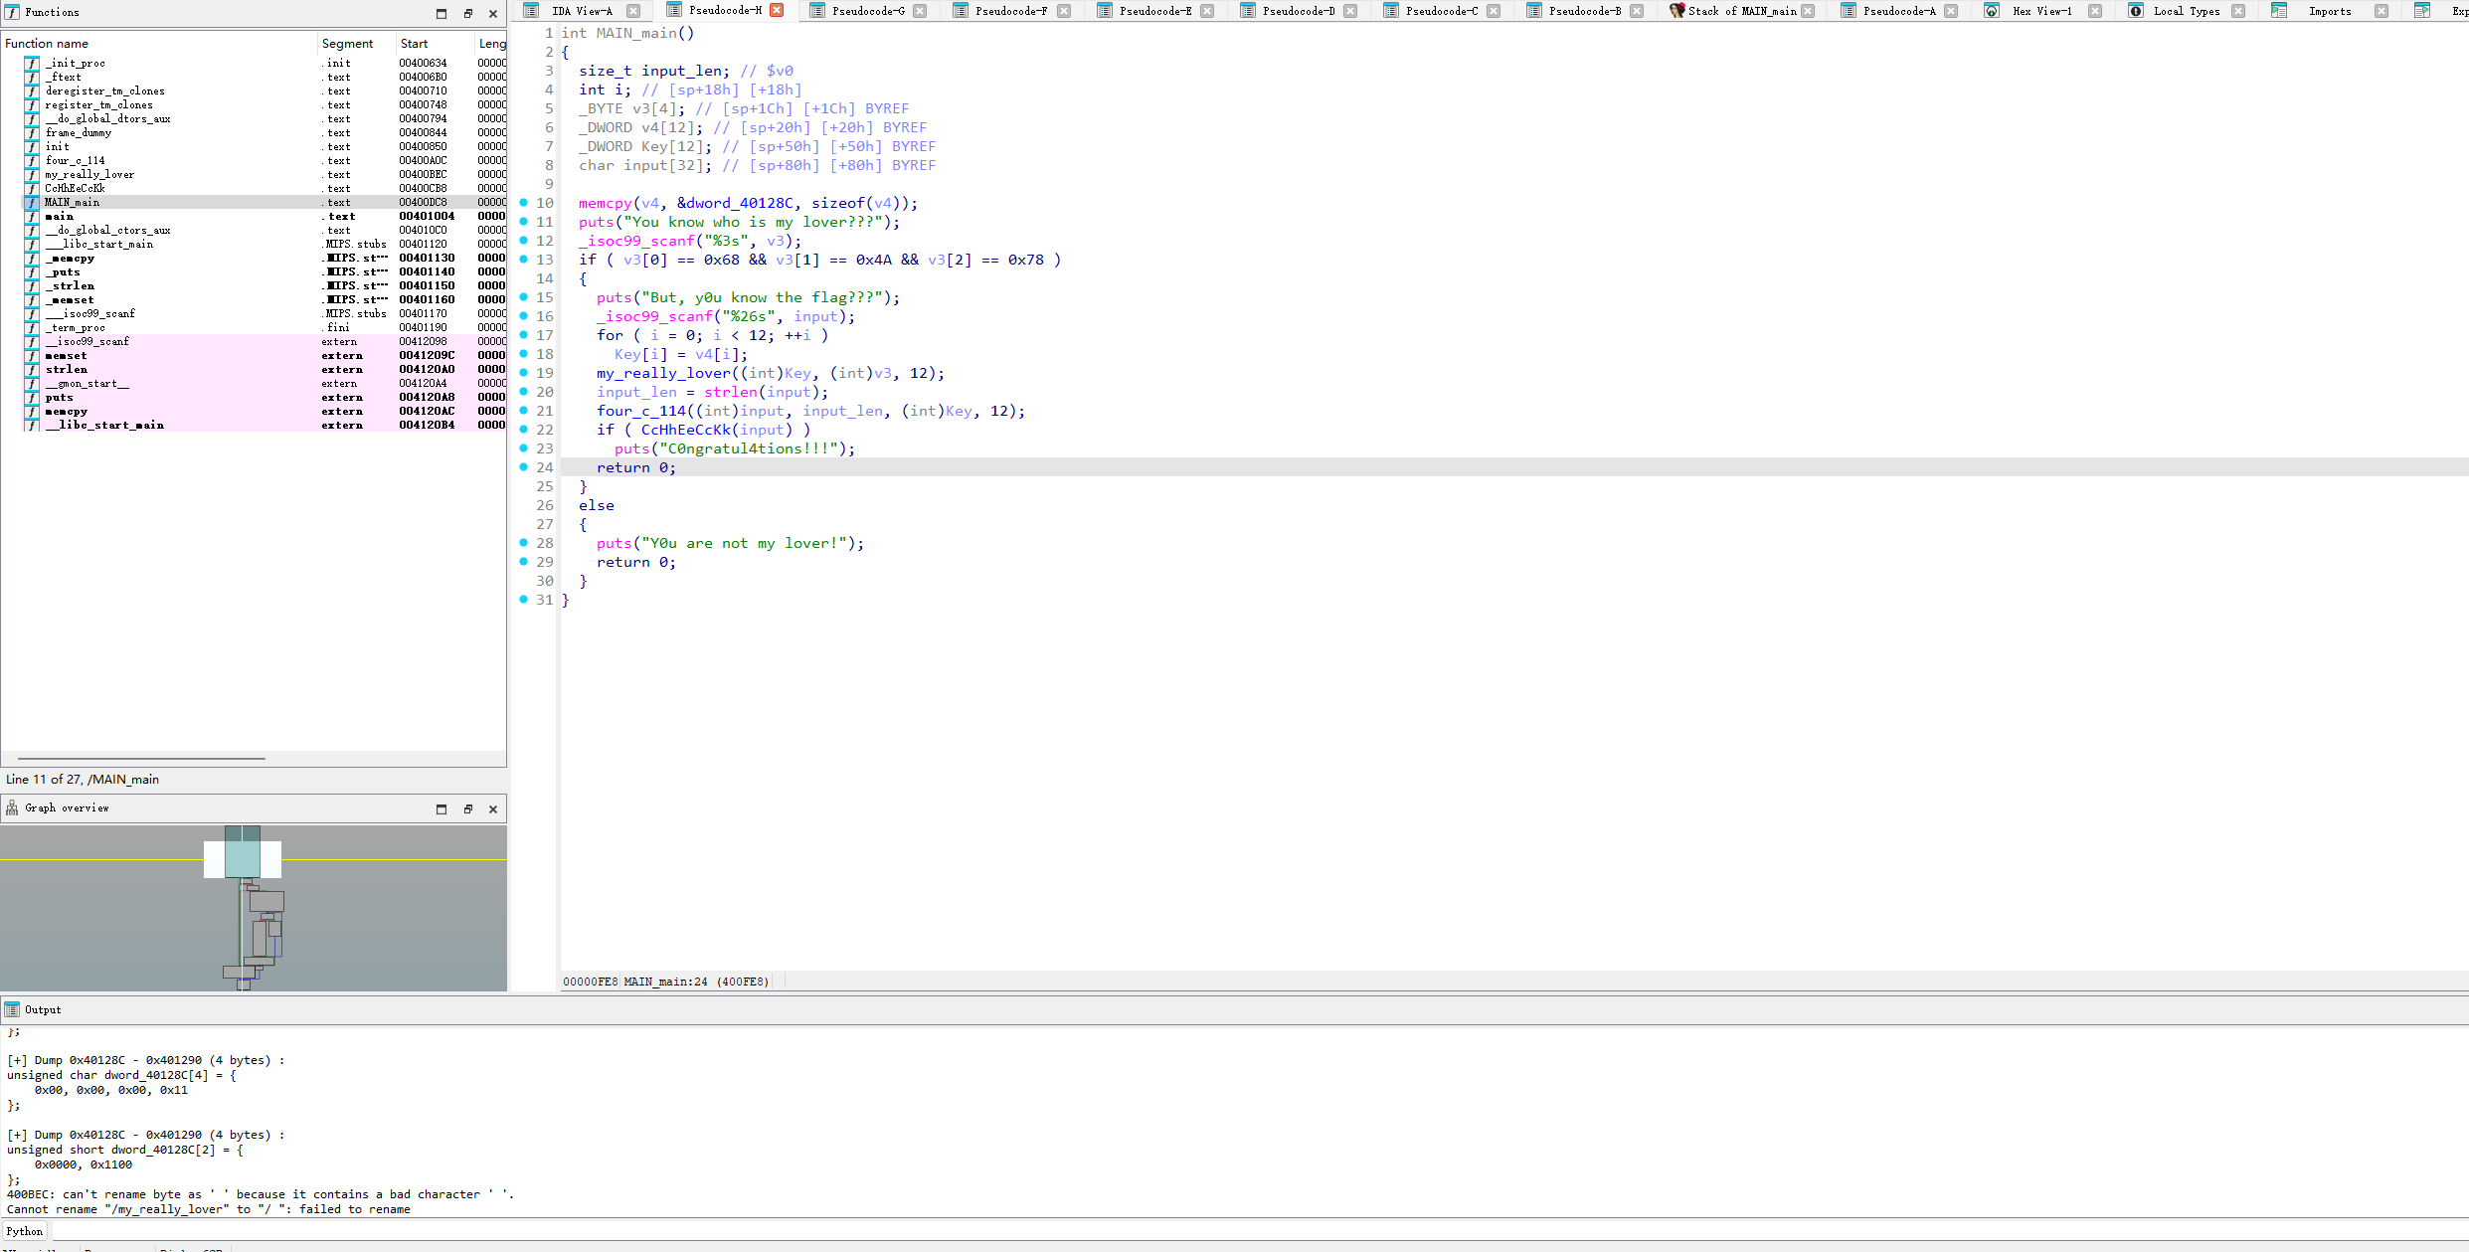Toggle breakpoint dot on line 19

(x=523, y=373)
